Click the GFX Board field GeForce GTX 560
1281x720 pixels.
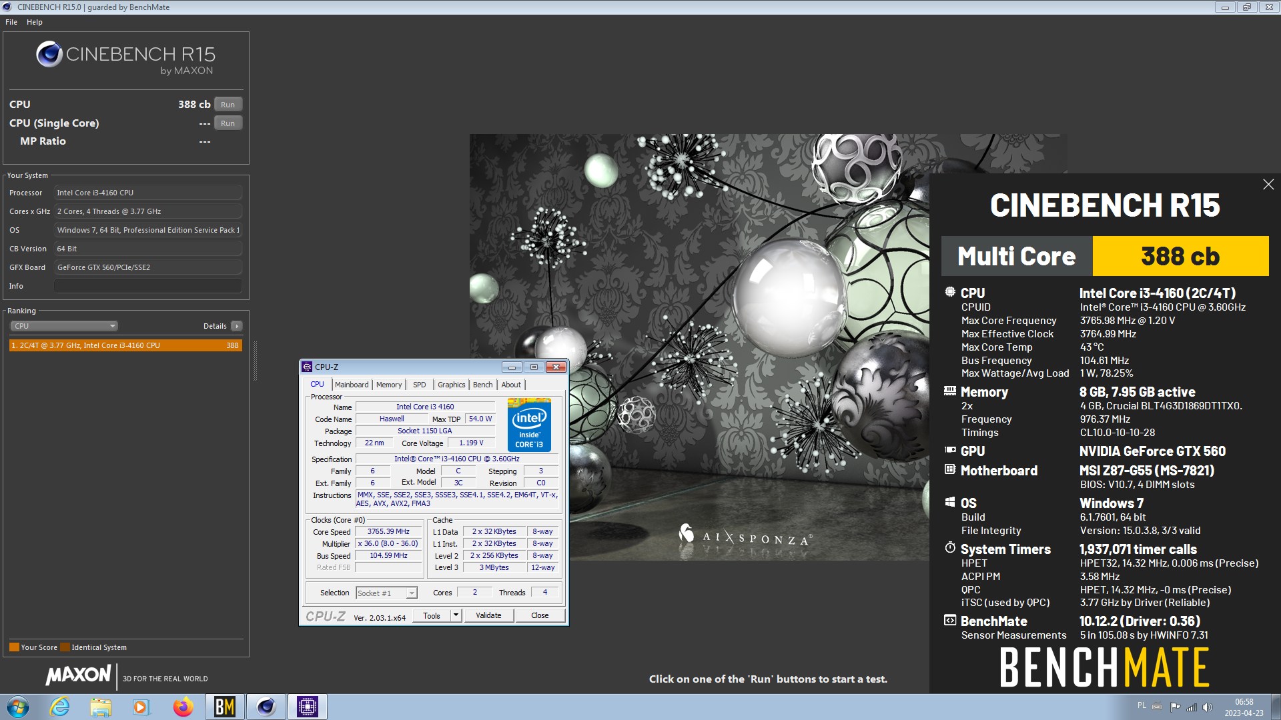click(147, 267)
